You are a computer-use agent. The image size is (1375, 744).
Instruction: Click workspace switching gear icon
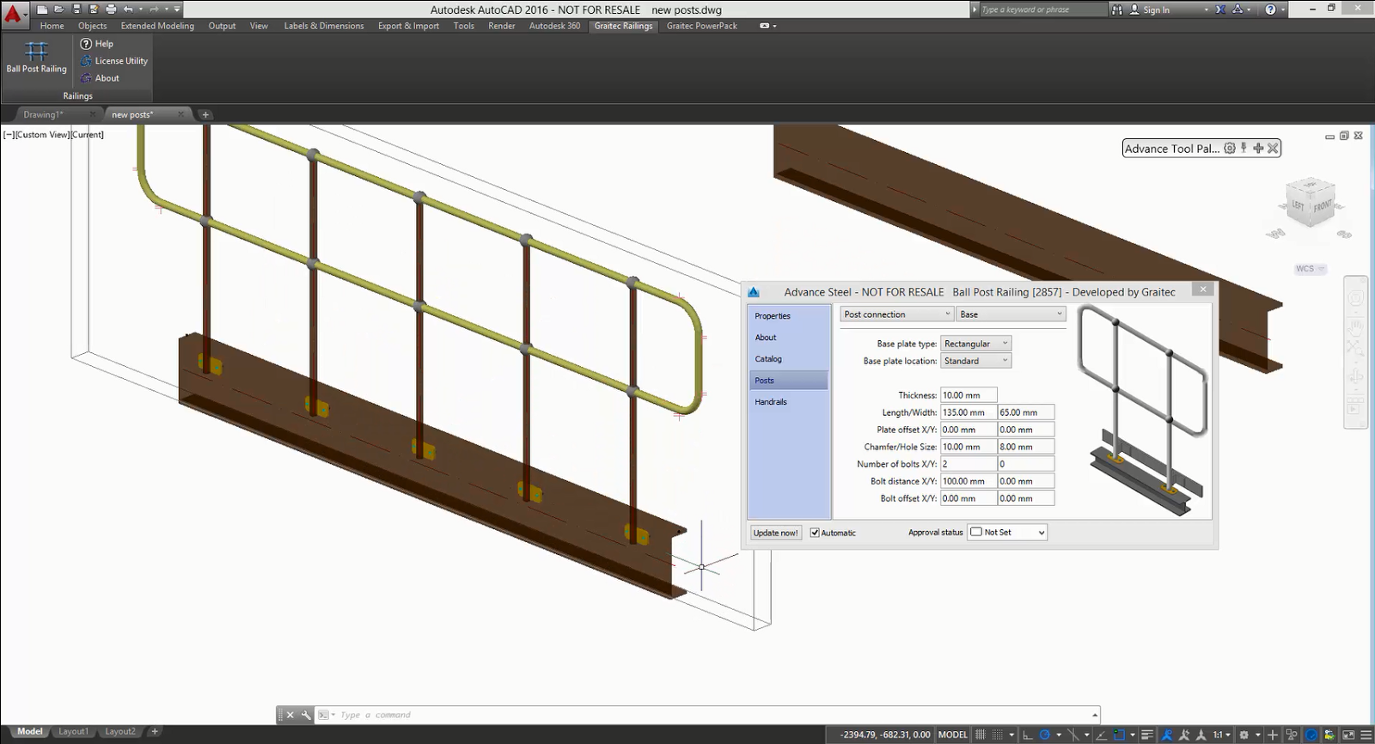(x=1244, y=735)
